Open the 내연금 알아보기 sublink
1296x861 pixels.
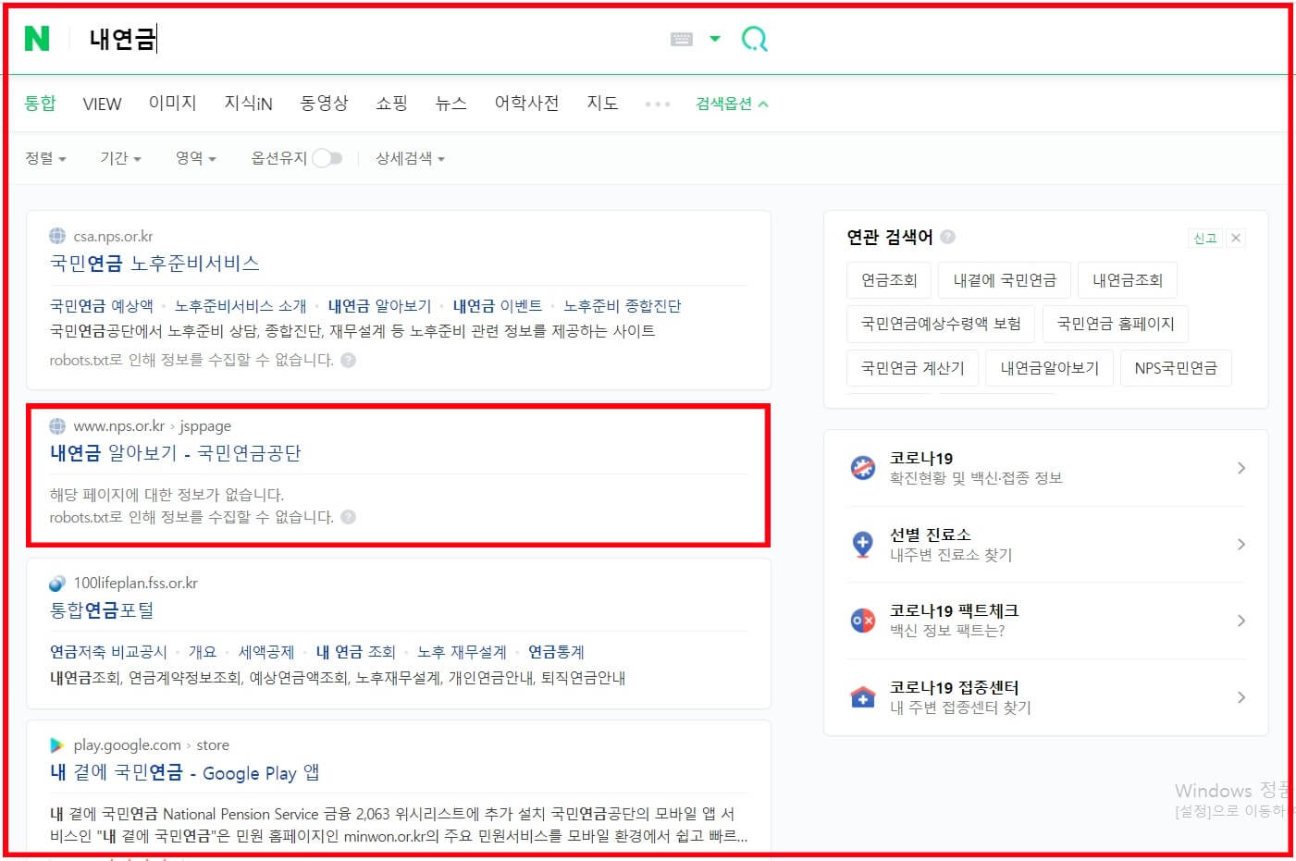click(379, 305)
